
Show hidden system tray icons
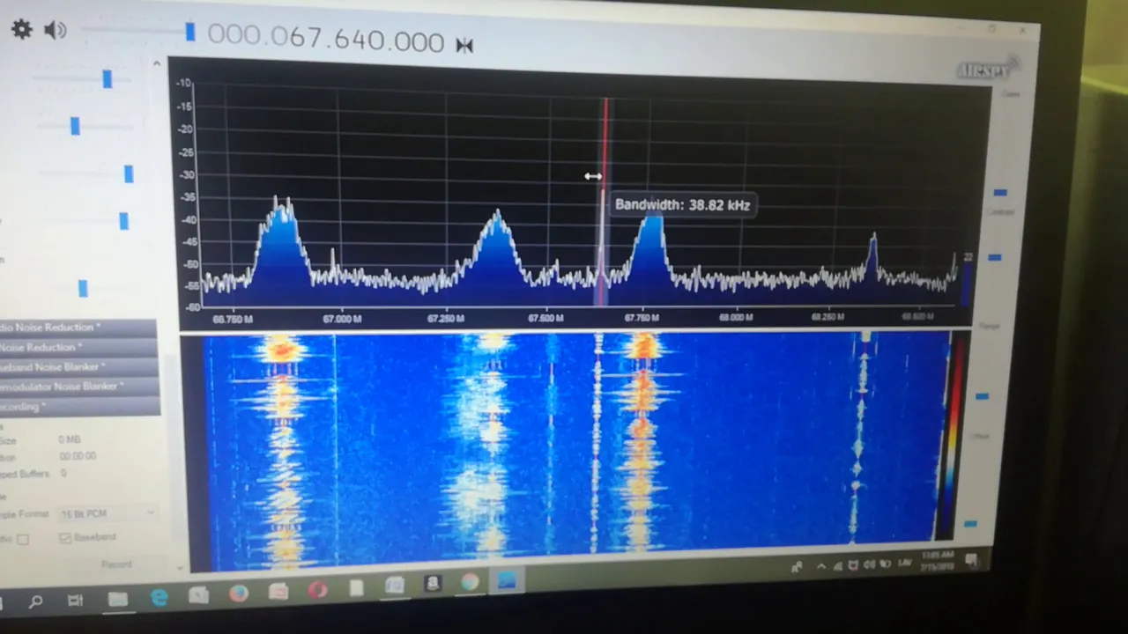click(x=821, y=565)
